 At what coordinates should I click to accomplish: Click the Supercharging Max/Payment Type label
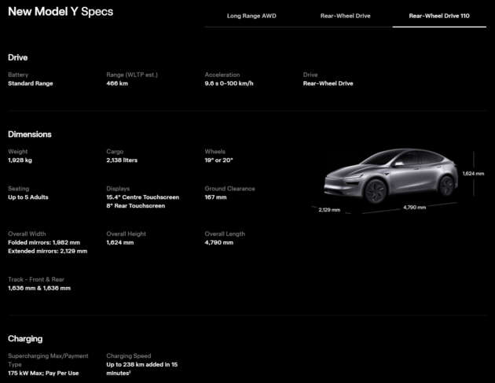[48, 360]
